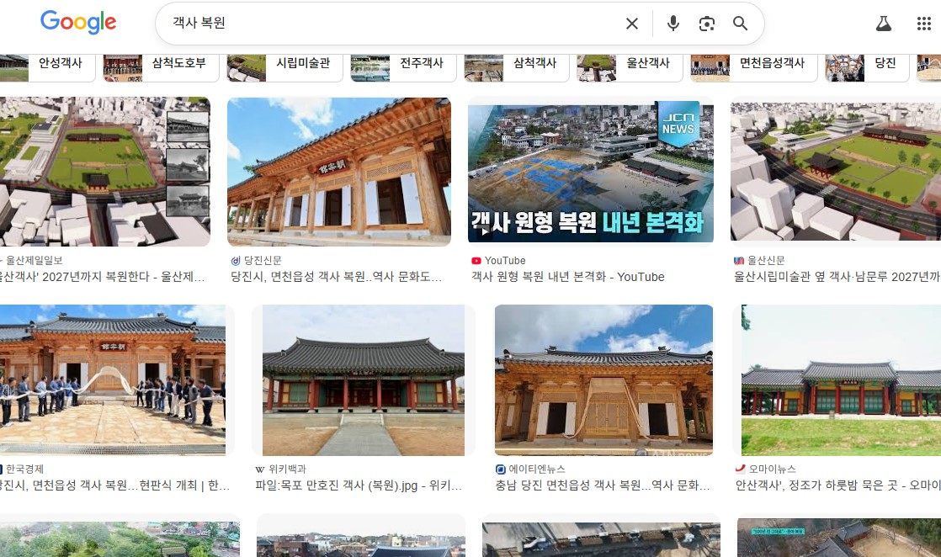Open the 울산객사 2027년까지 복원한다 link
Screen dimensions: 941x557
pos(103,277)
